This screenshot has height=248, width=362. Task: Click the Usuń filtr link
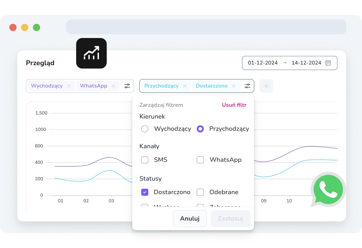[234, 105]
